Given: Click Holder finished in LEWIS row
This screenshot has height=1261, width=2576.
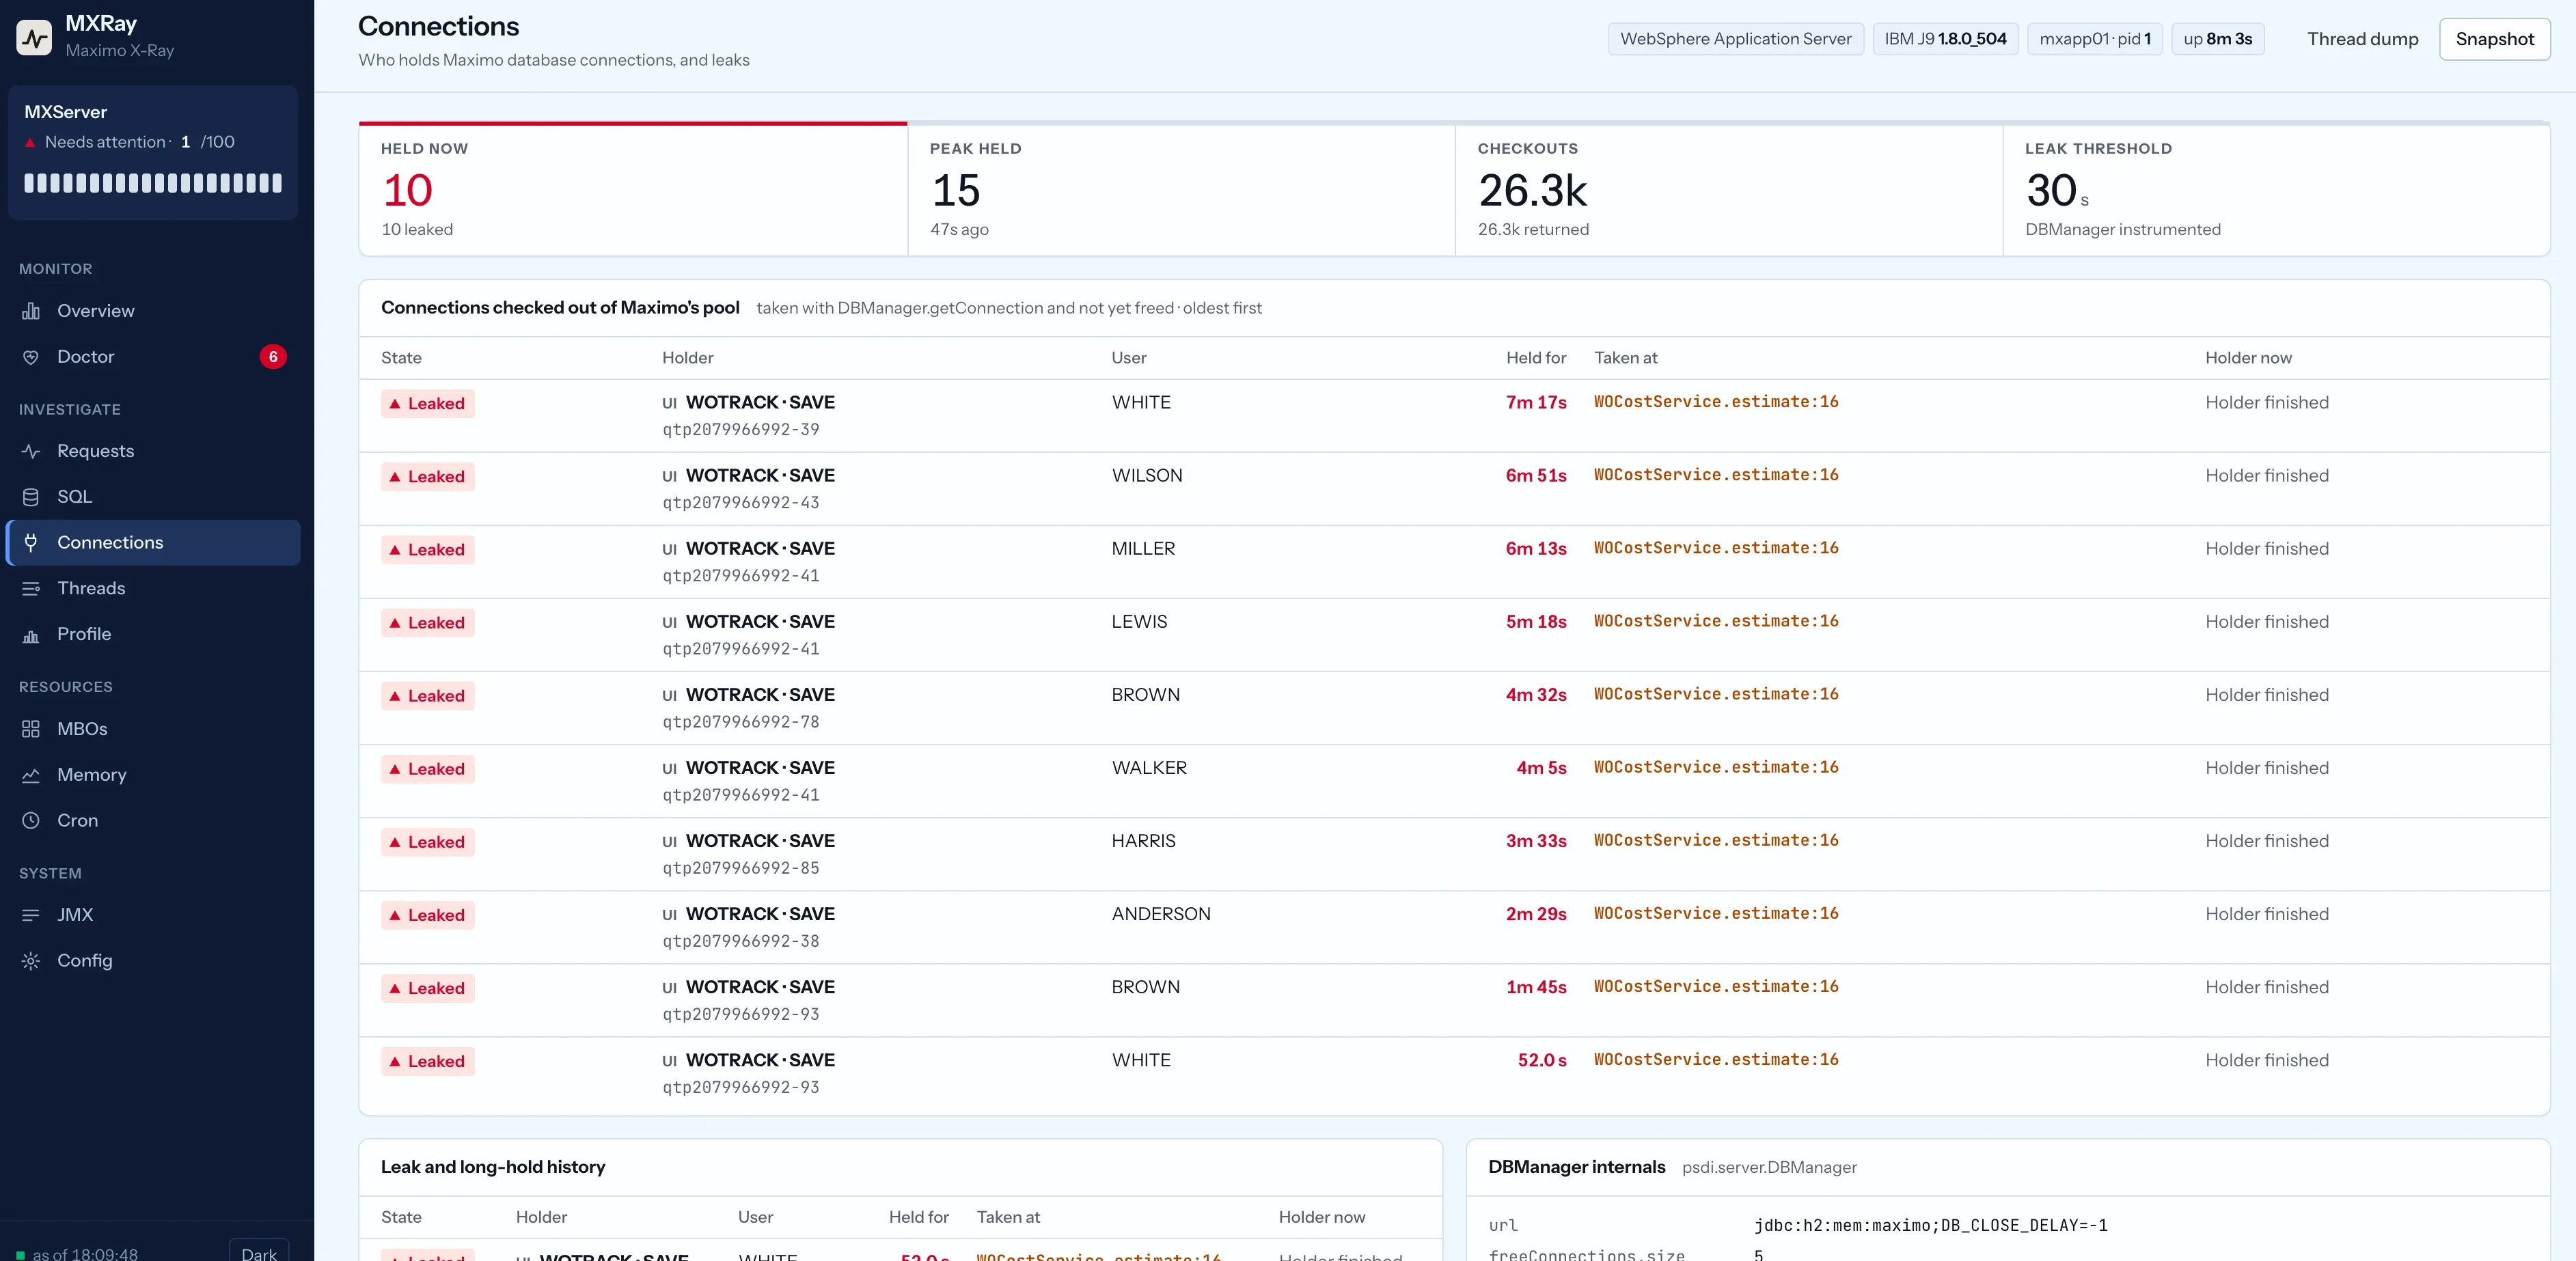Looking at the screenshot, I should click(2266, 622).
